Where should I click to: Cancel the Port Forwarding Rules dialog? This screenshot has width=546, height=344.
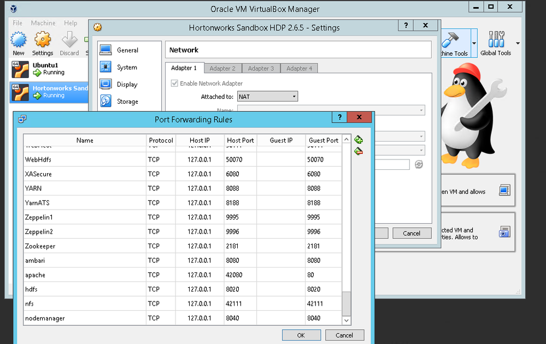(344, 335)
